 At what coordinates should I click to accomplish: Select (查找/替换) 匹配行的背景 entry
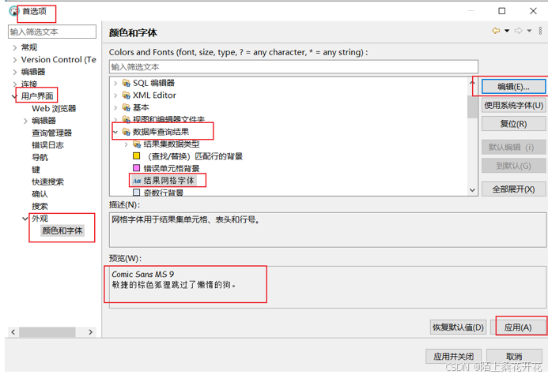pyautogui.click(x=195, y=156)
